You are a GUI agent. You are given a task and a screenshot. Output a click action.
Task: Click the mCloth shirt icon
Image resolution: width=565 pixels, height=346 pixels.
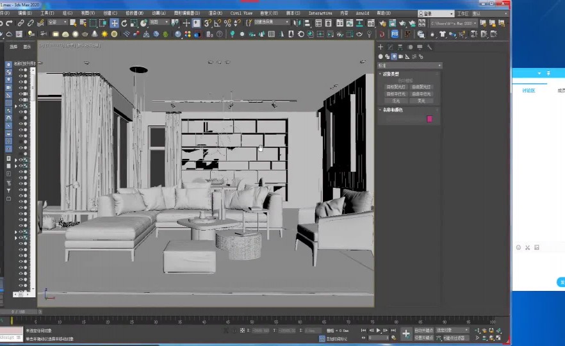tap(443, 34)
